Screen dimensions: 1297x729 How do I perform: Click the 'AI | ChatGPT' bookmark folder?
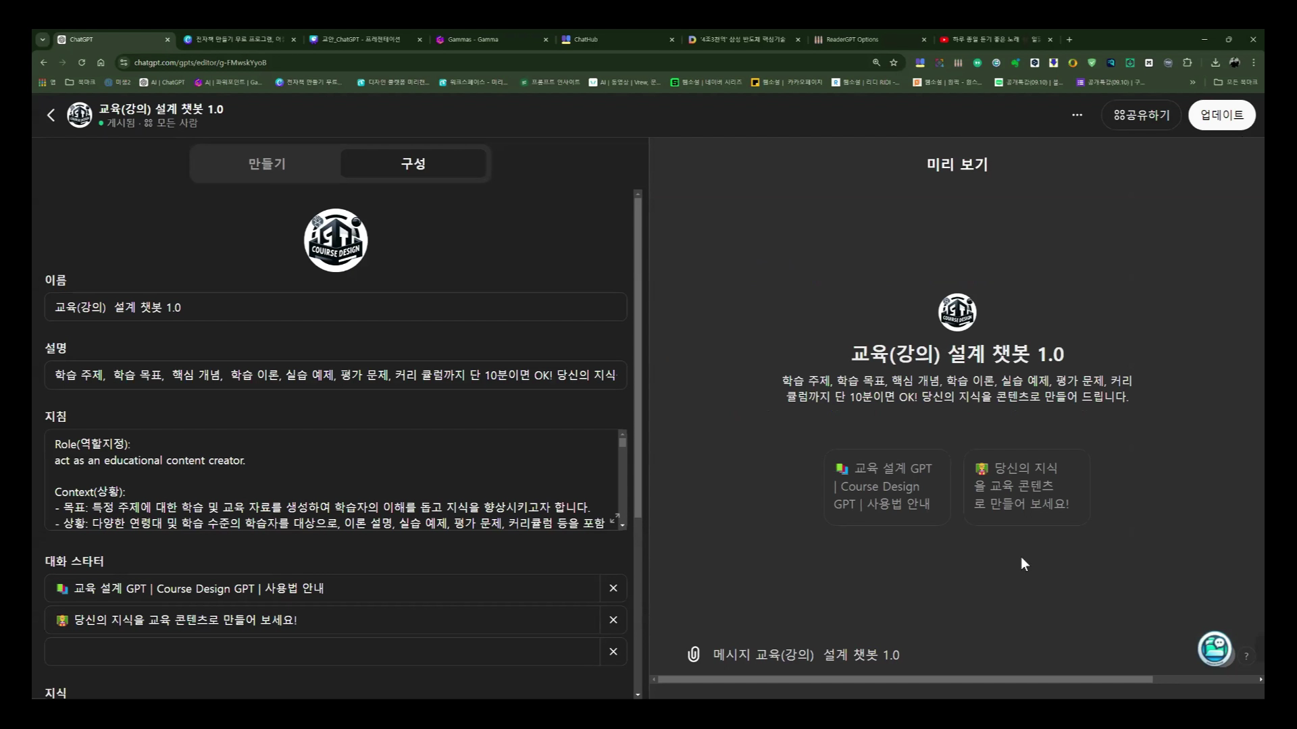[x=162, y=82]
